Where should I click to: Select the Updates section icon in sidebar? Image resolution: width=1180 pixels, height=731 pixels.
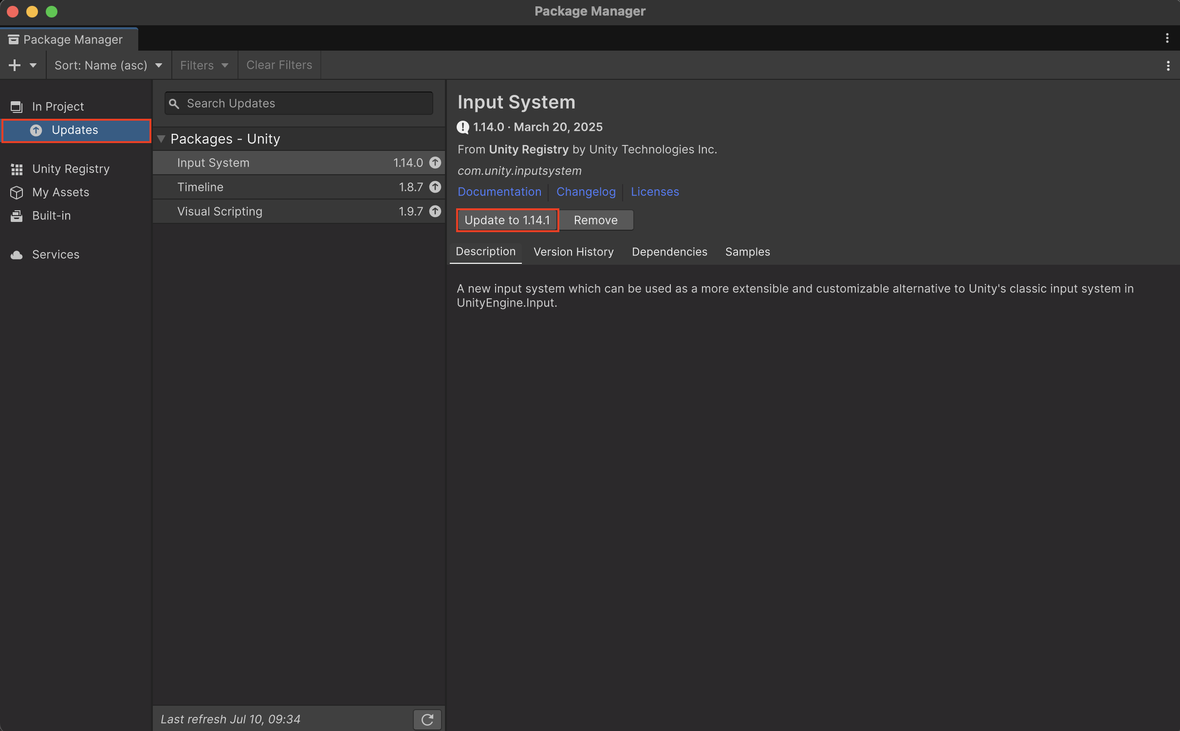click(x=36, y=130)
